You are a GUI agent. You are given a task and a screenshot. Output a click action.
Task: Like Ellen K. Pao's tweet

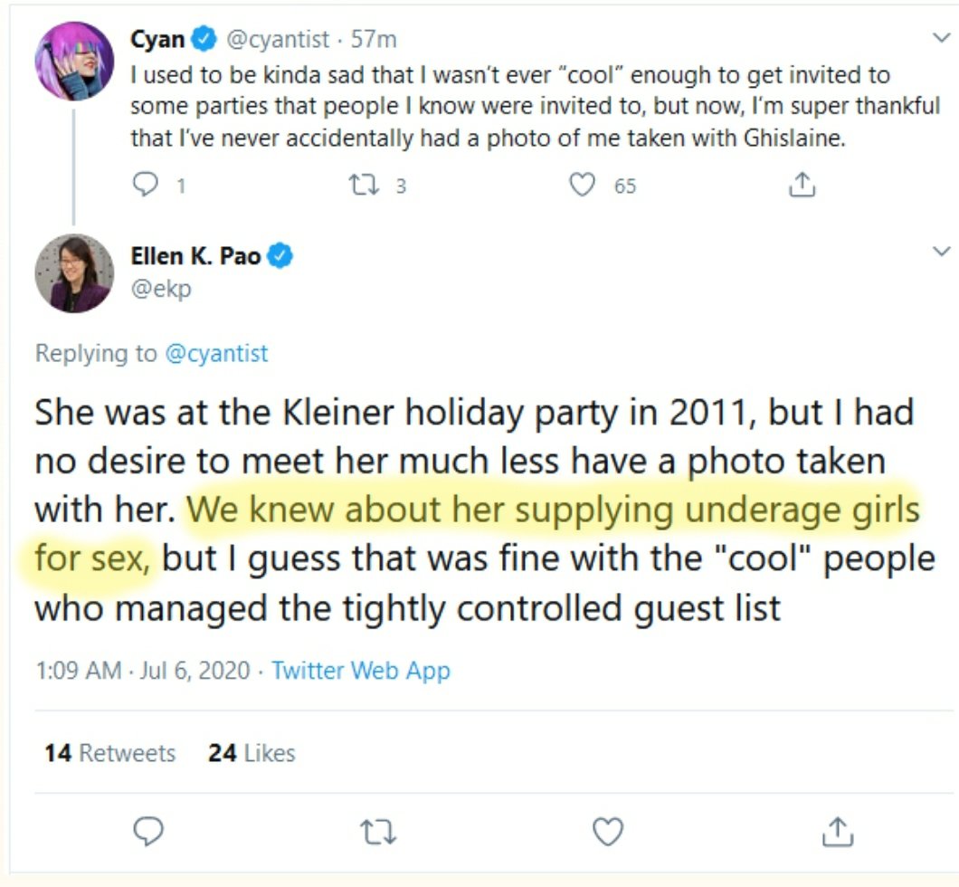pos(608,830)
